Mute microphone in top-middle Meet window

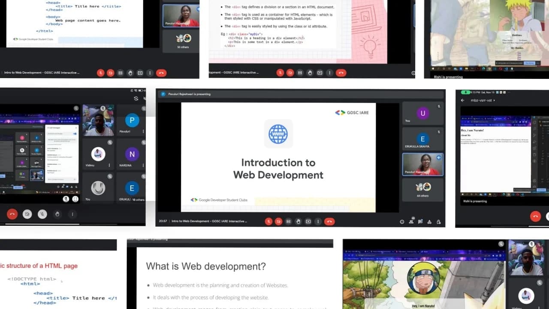pyautogui.click(x=280, y=73)
